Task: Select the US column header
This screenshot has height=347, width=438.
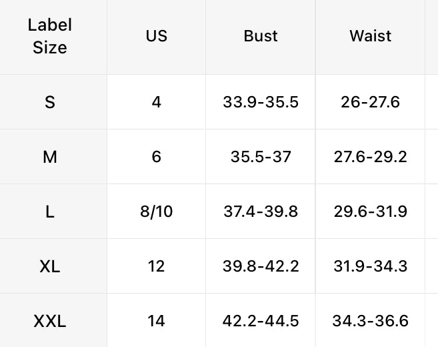Action: 156,36
